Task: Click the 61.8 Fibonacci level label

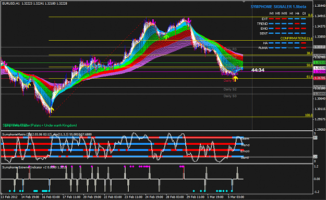Action: [309, 77]
